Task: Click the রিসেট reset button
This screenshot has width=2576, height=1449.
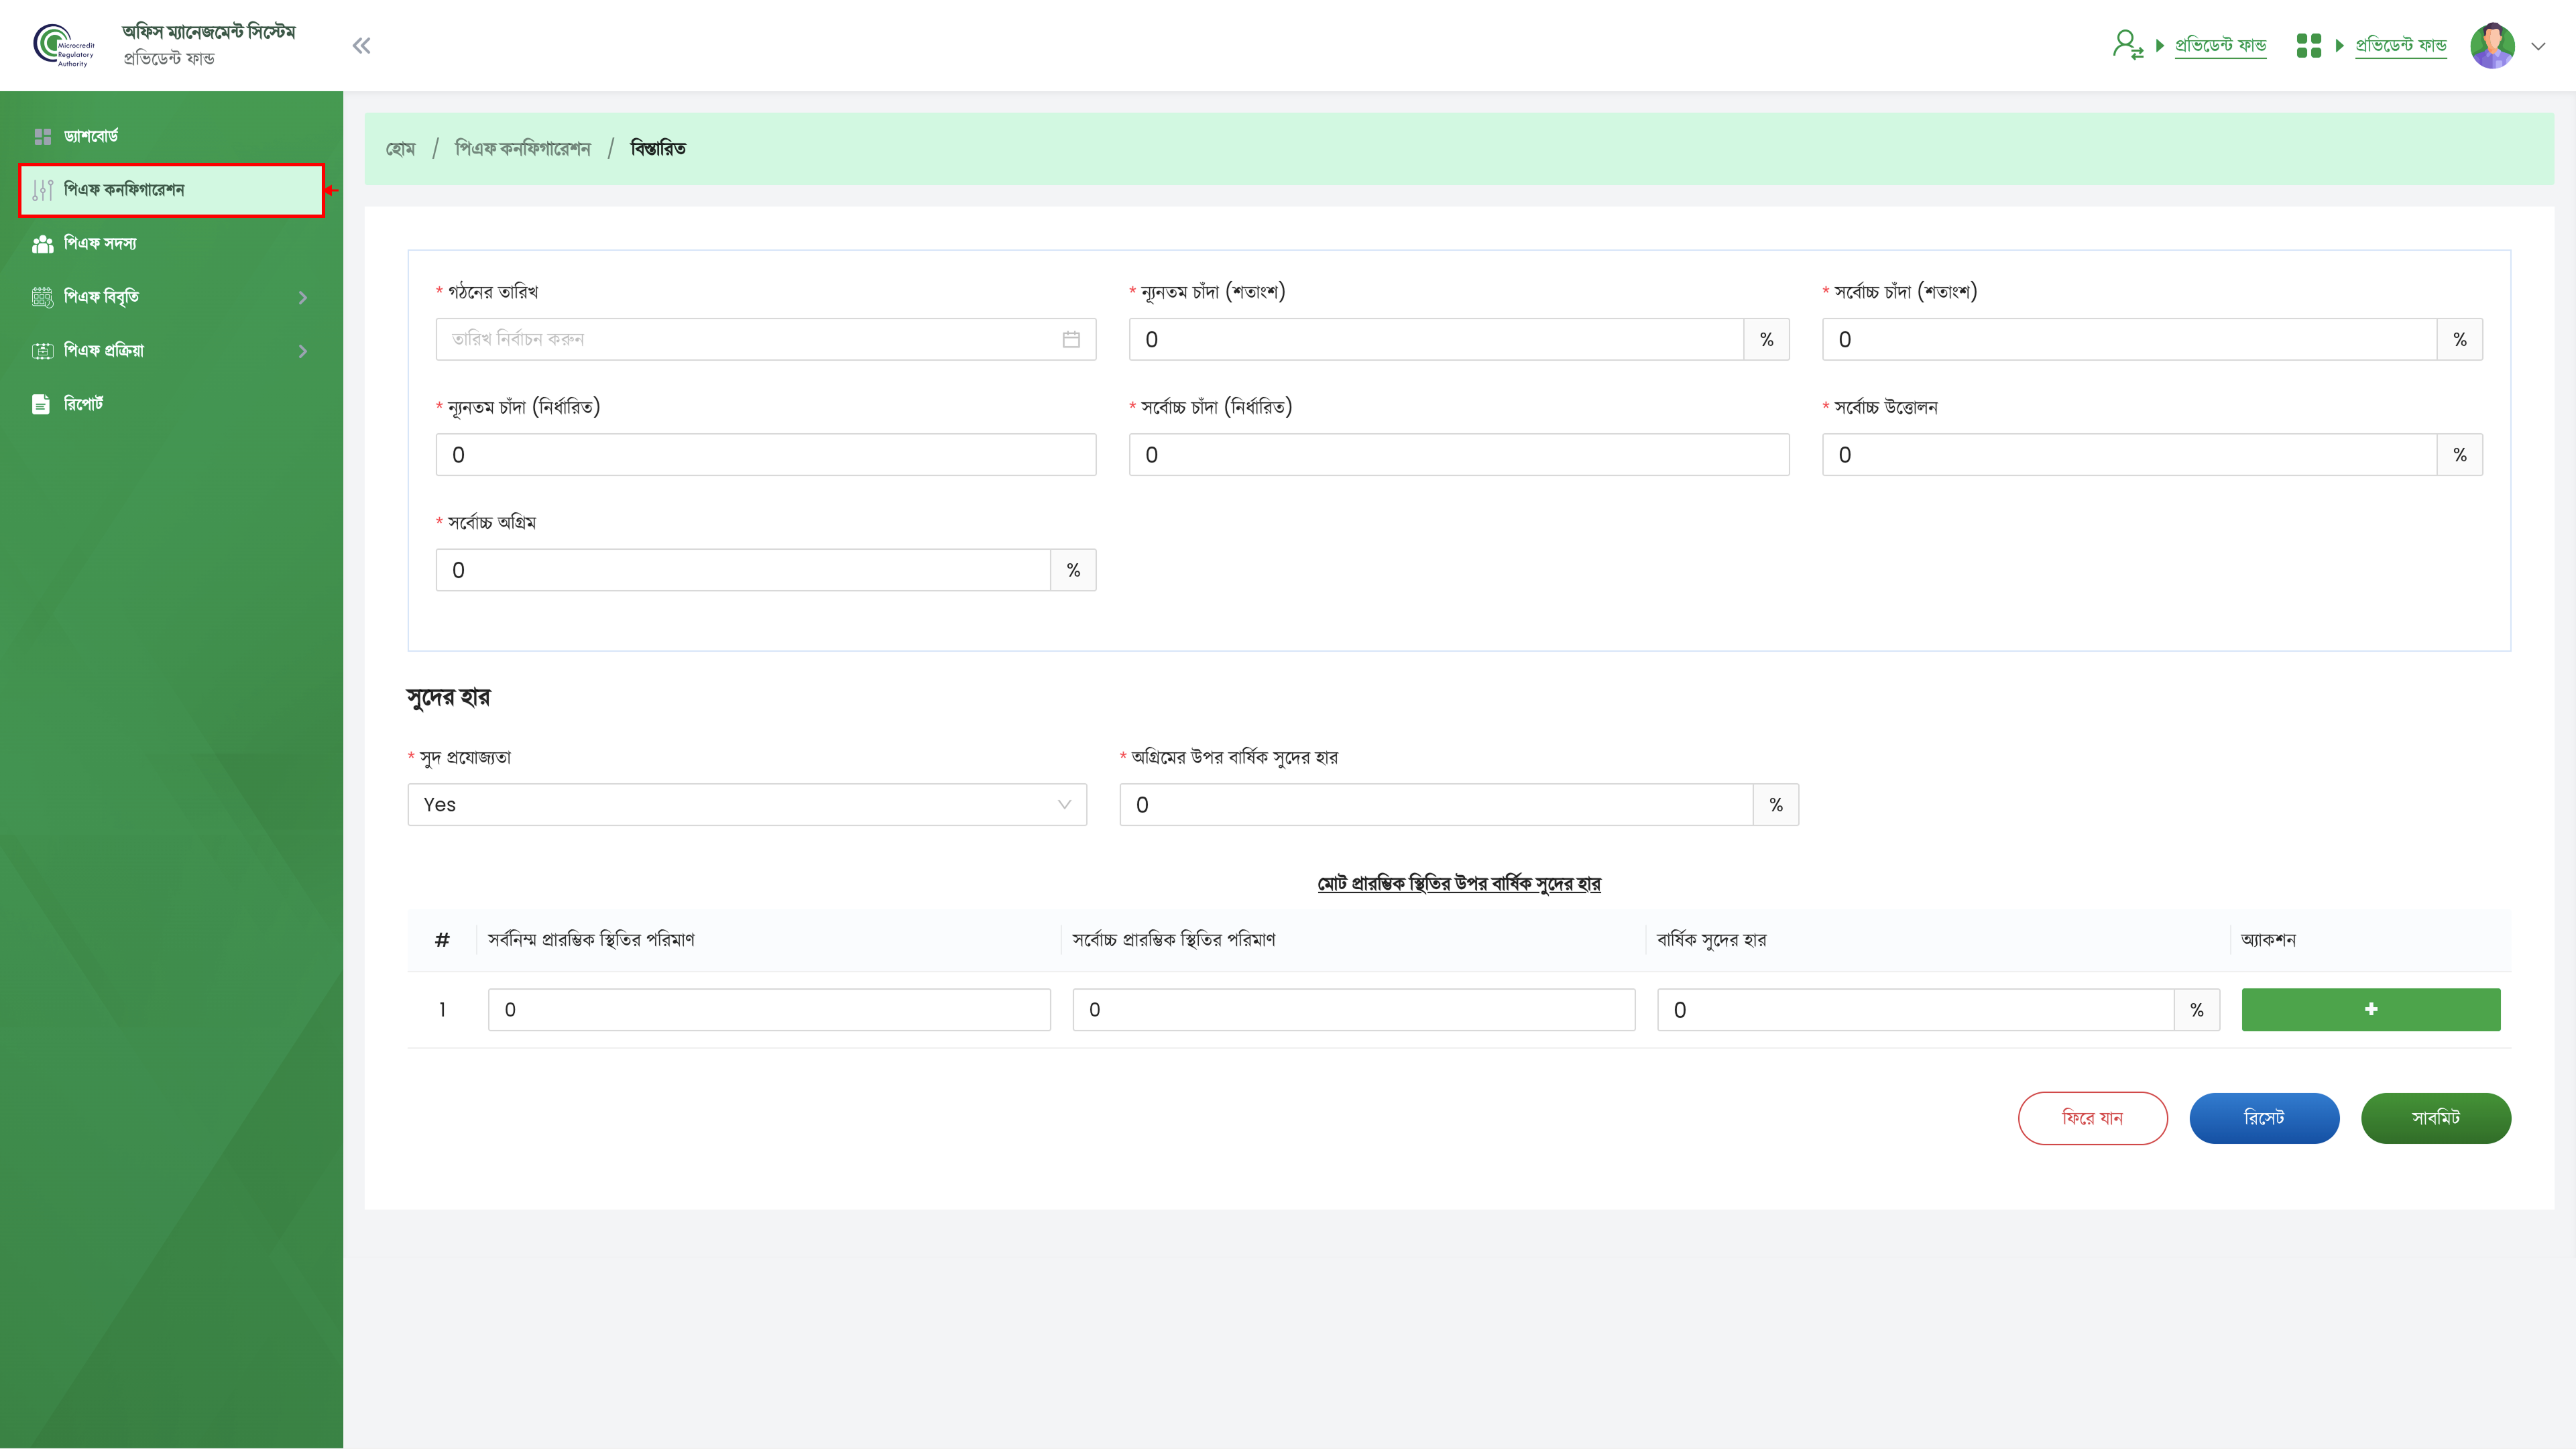Action: coord(2264,1118)
